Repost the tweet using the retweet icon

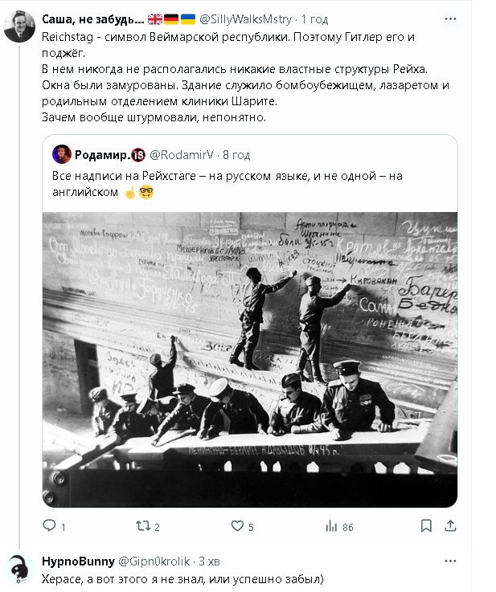click(x=142, y=526)
